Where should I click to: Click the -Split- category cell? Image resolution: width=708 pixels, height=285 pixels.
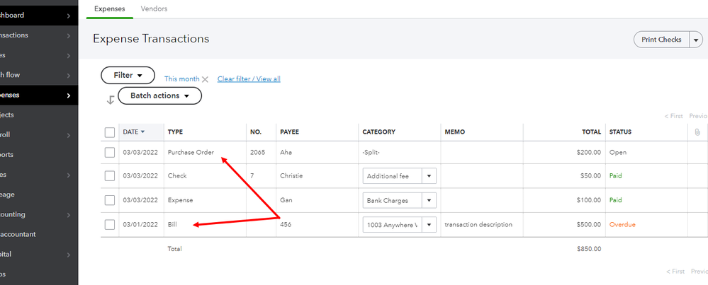371,152
